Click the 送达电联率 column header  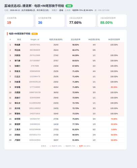click(76, 39)
